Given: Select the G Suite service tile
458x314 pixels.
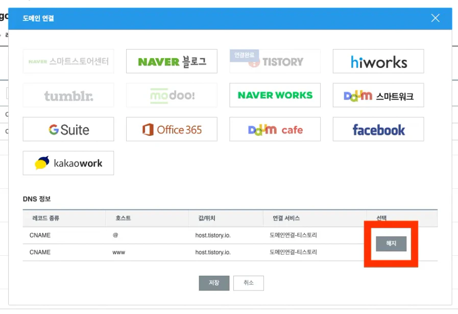Looking at the screenshot, I should (x=68, y=129).
